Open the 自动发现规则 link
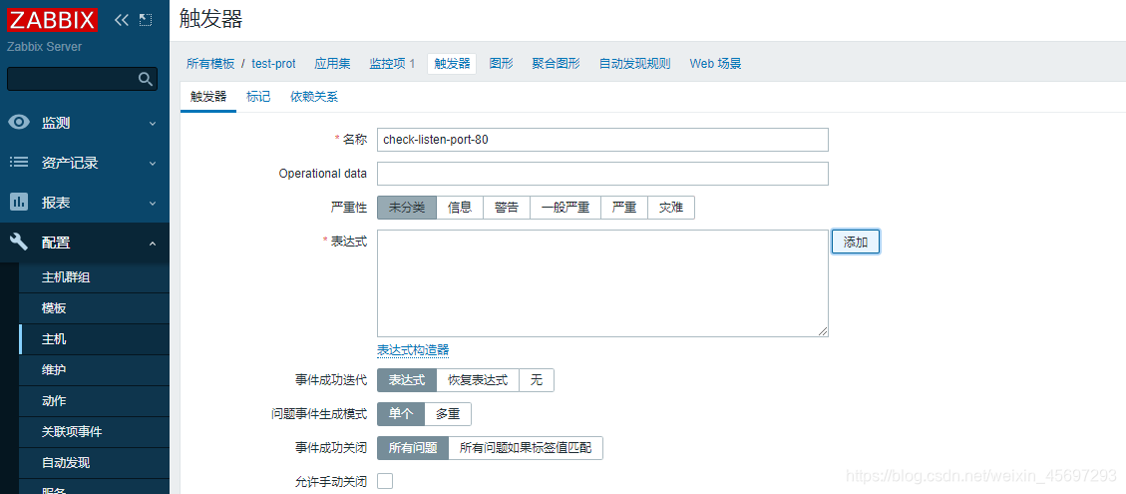The width and height of the screenshot is (1126, 494). [635, 63]
